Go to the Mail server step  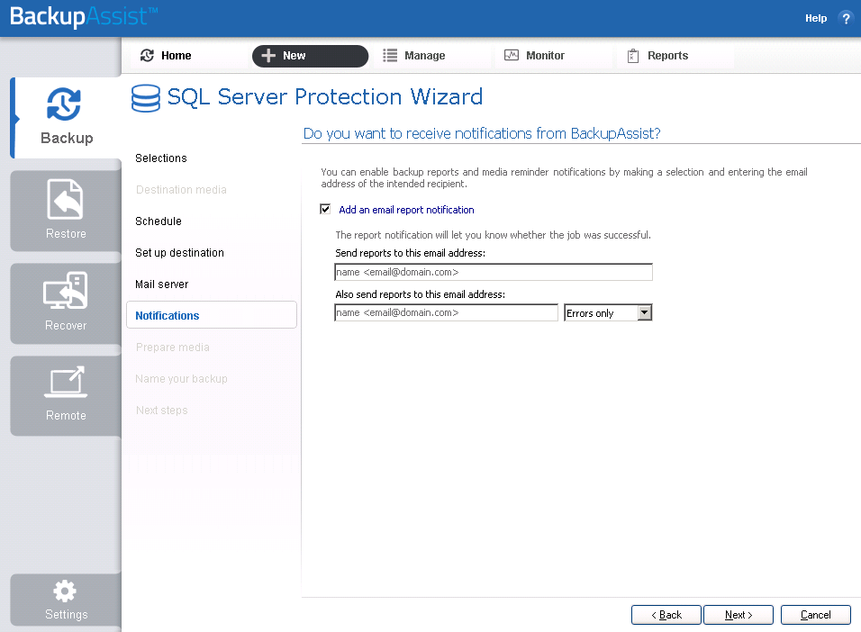tap(161, 284)
